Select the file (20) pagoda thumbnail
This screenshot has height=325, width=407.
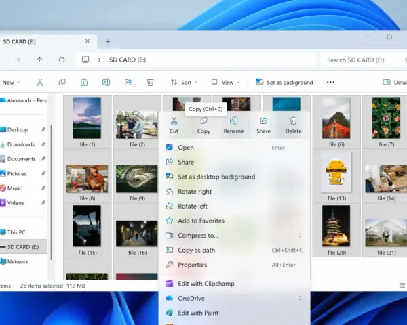336,226
